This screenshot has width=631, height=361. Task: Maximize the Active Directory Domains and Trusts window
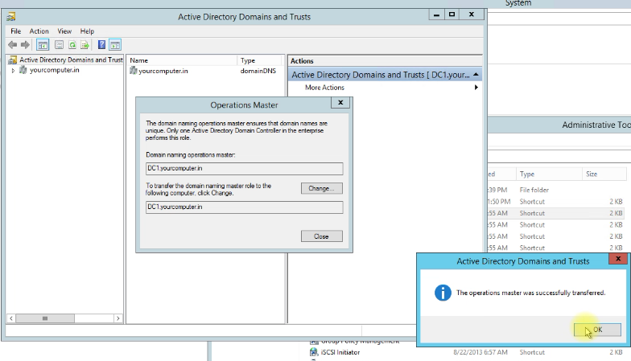(x=452, y=14)
